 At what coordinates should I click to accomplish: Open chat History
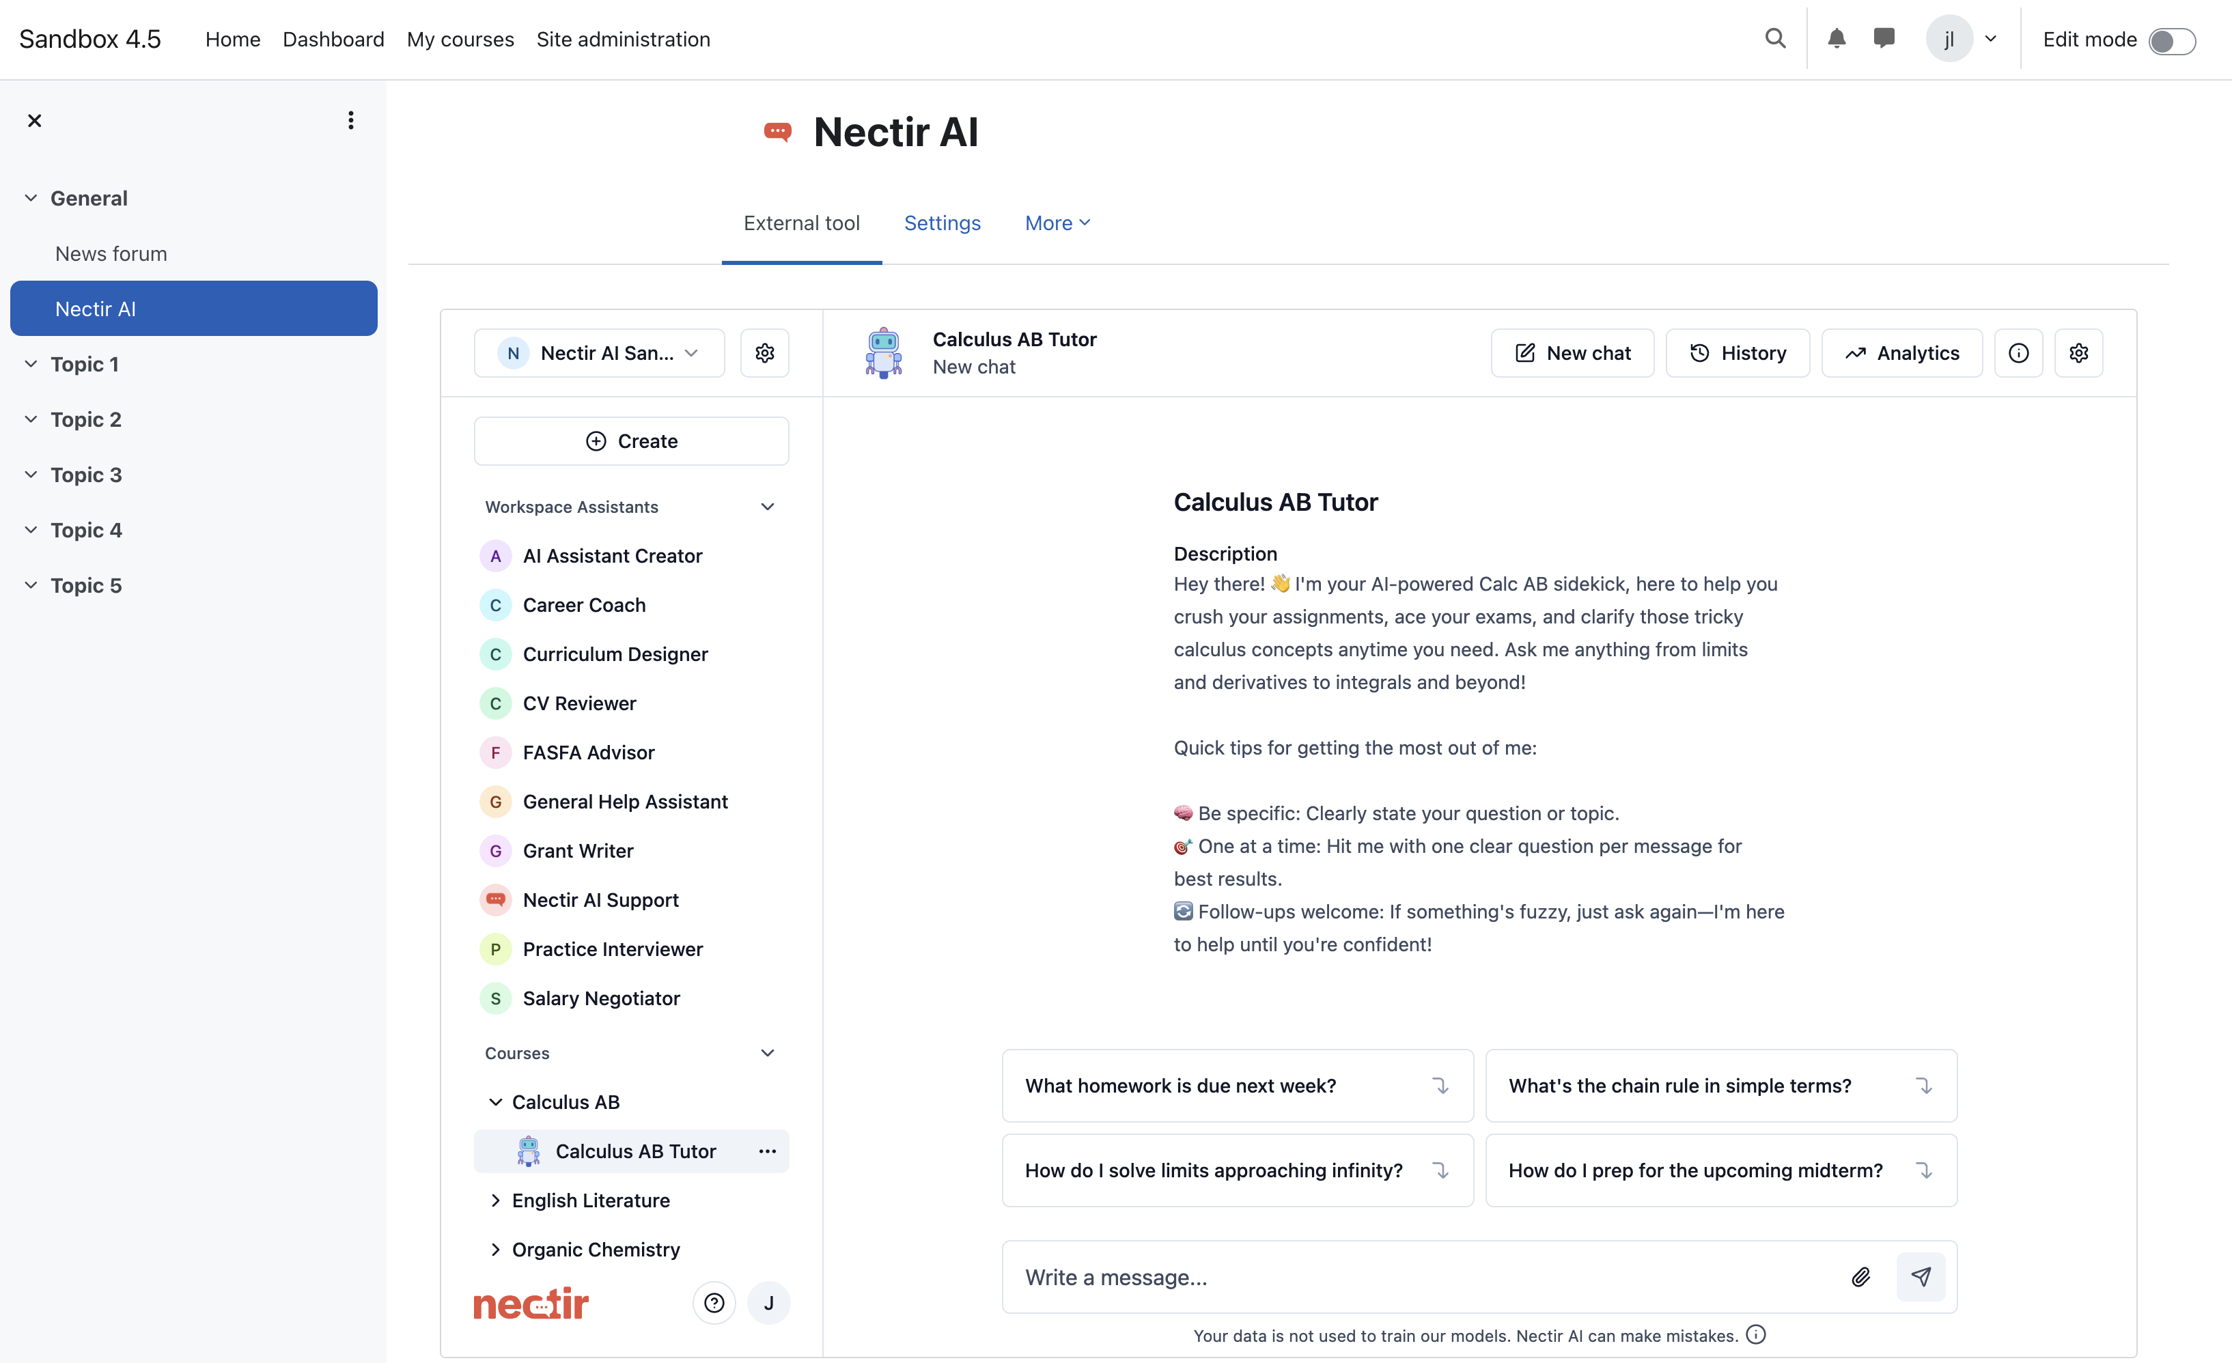[x=1738, y=353]
